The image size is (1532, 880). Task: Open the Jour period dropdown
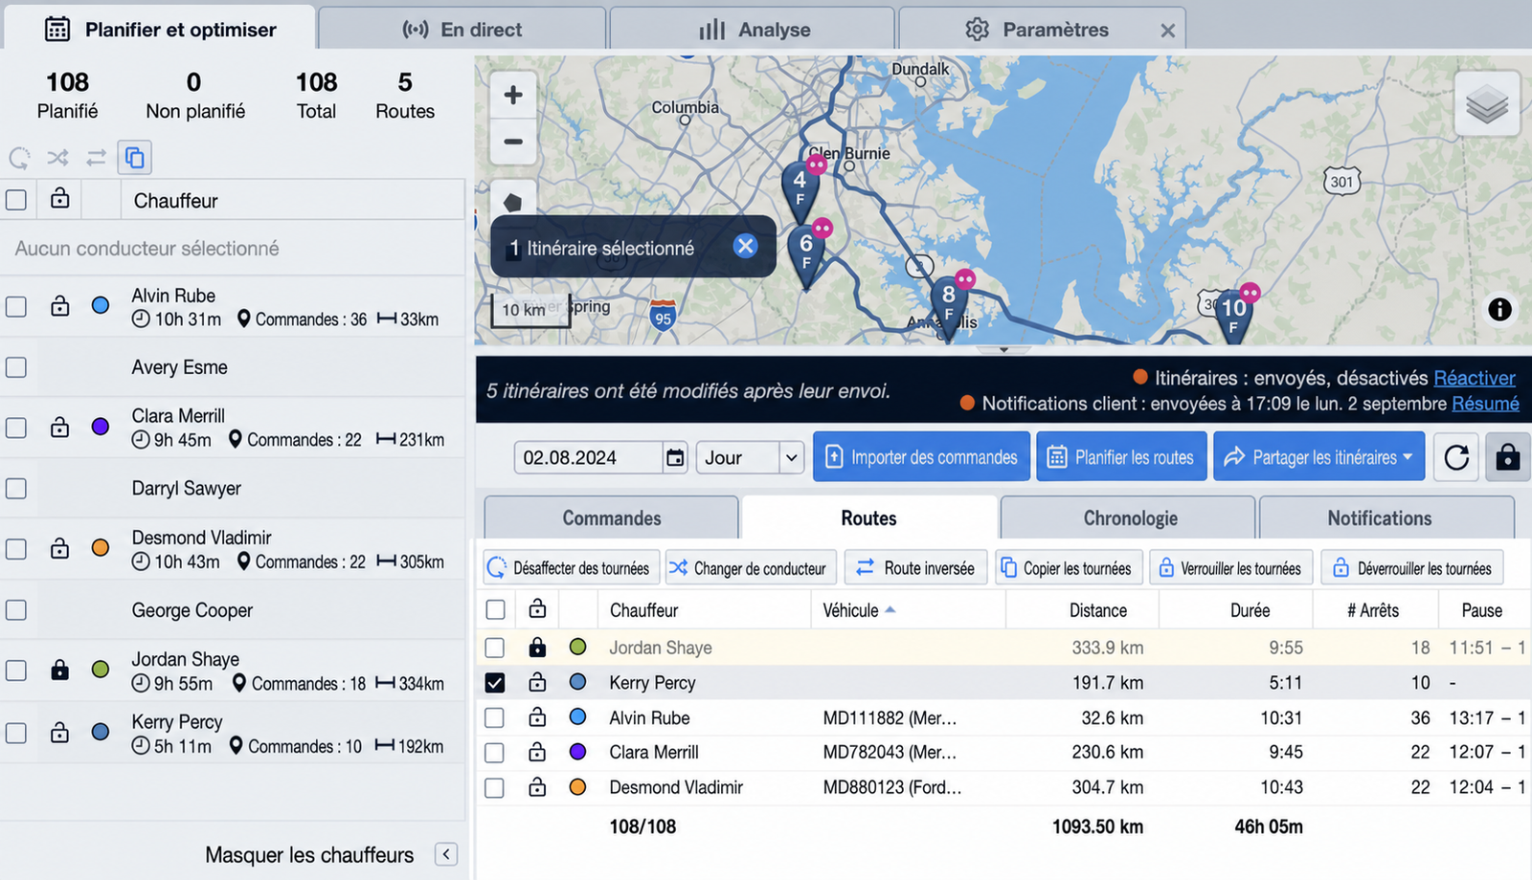750,457
